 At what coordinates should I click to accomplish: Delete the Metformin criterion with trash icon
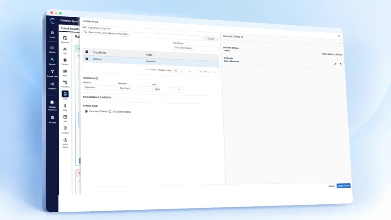pos(340,64)
